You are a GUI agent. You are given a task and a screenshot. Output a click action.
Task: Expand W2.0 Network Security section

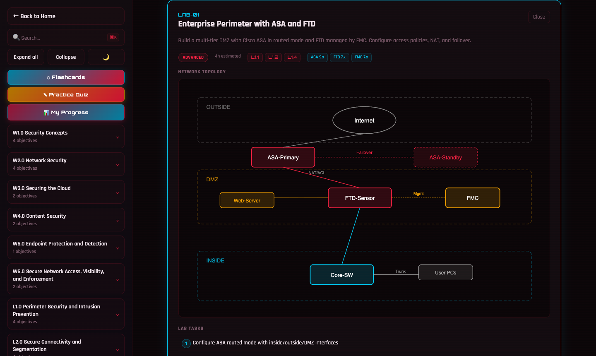coord(66,164)
